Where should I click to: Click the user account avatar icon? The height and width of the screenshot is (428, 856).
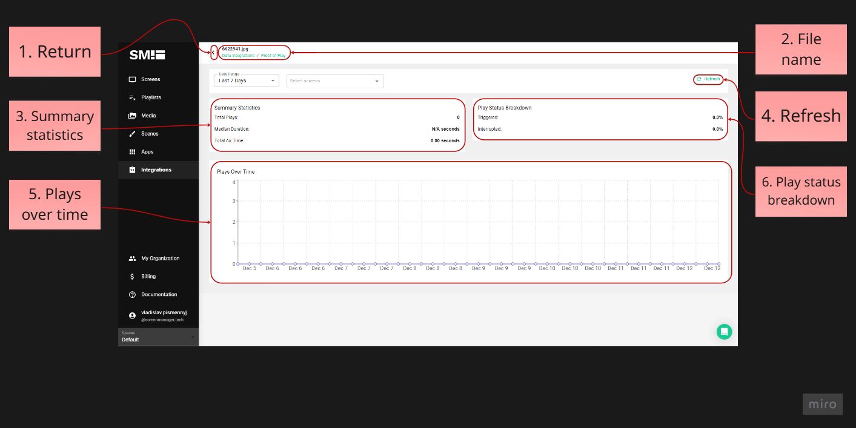[132, 315]
